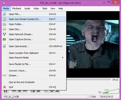Click the Ace Player cone icon in title bar

tap(4, 3)
